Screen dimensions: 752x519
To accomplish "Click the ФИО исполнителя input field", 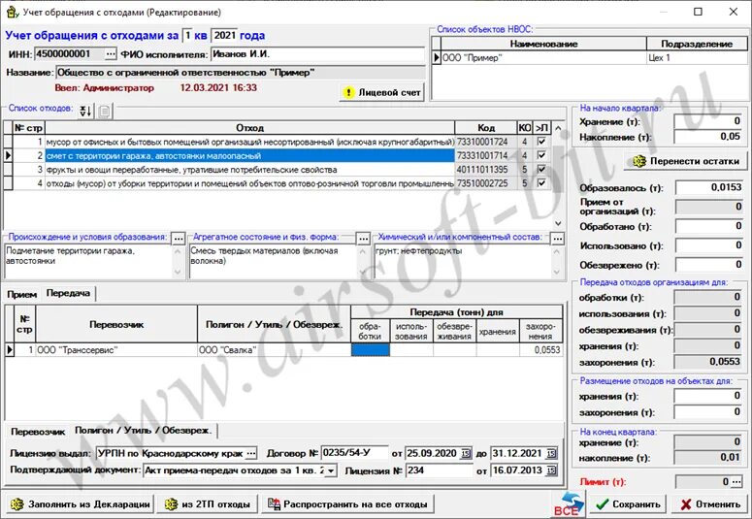I will (x=317, y=54).
